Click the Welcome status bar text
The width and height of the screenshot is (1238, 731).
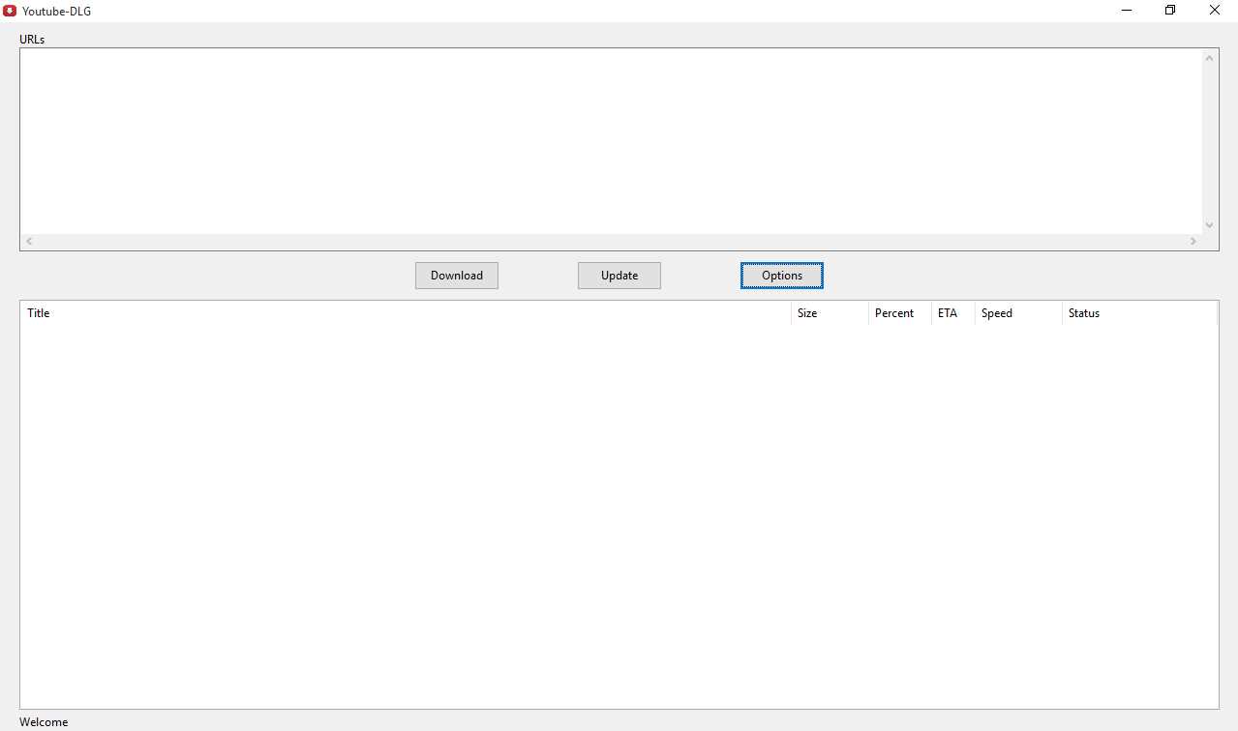(43, 721)
